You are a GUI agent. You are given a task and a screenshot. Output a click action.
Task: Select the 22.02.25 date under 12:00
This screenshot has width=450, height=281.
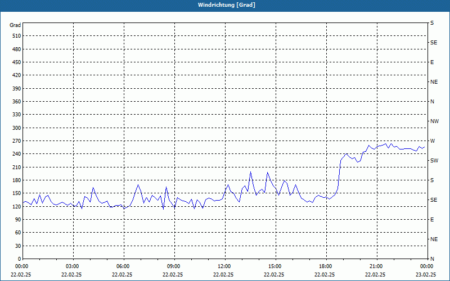(x=223, y=274)
